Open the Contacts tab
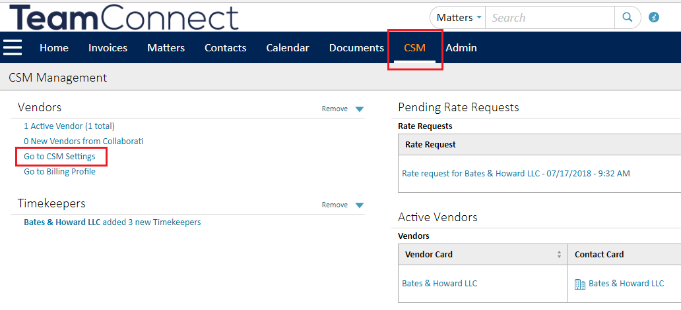This screenshot has width=681, height=310. pyautogui.click(x=226, y=47)
